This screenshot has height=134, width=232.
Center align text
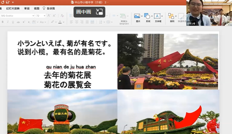[x=77, y=22]
